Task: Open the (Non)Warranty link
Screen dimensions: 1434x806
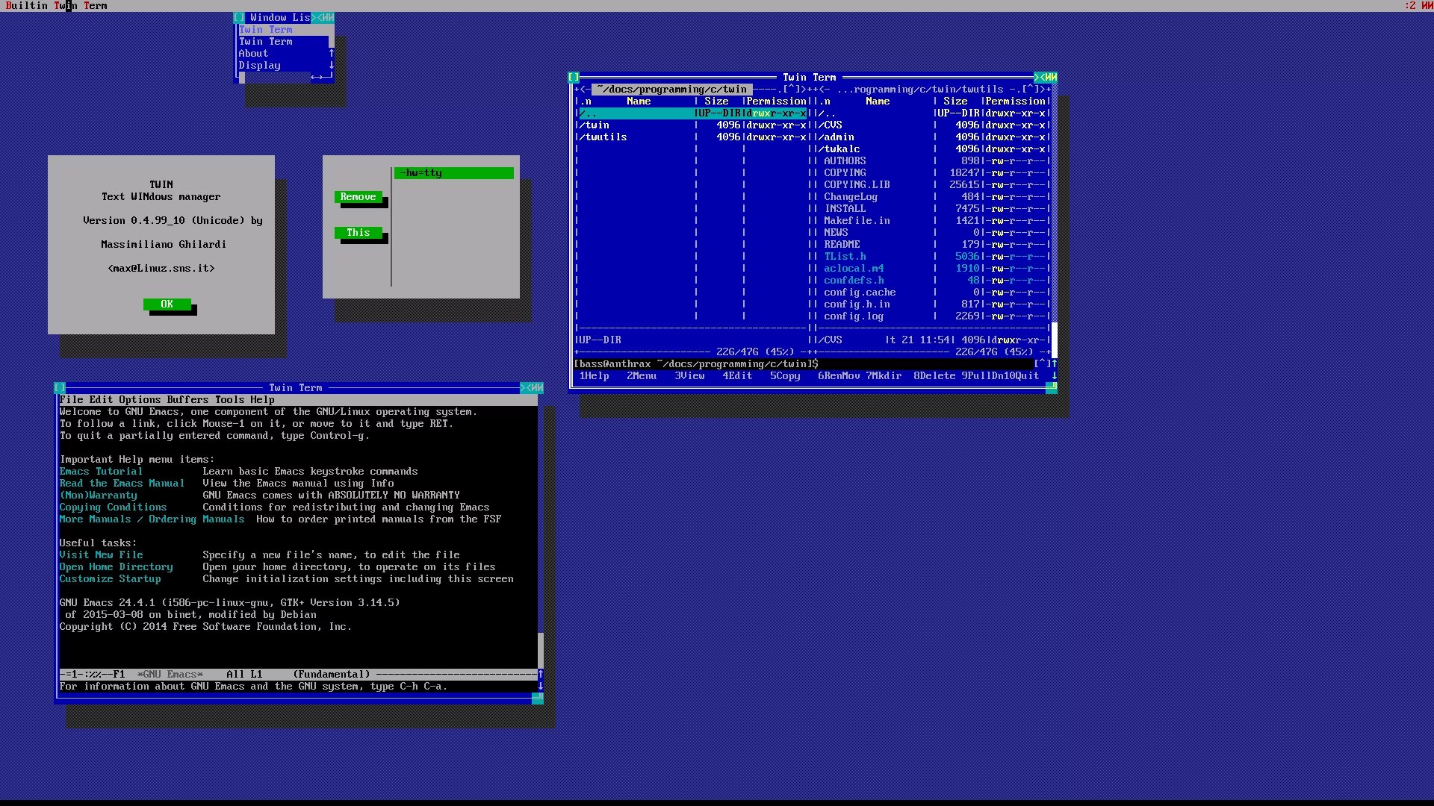Action: [99, 495]
